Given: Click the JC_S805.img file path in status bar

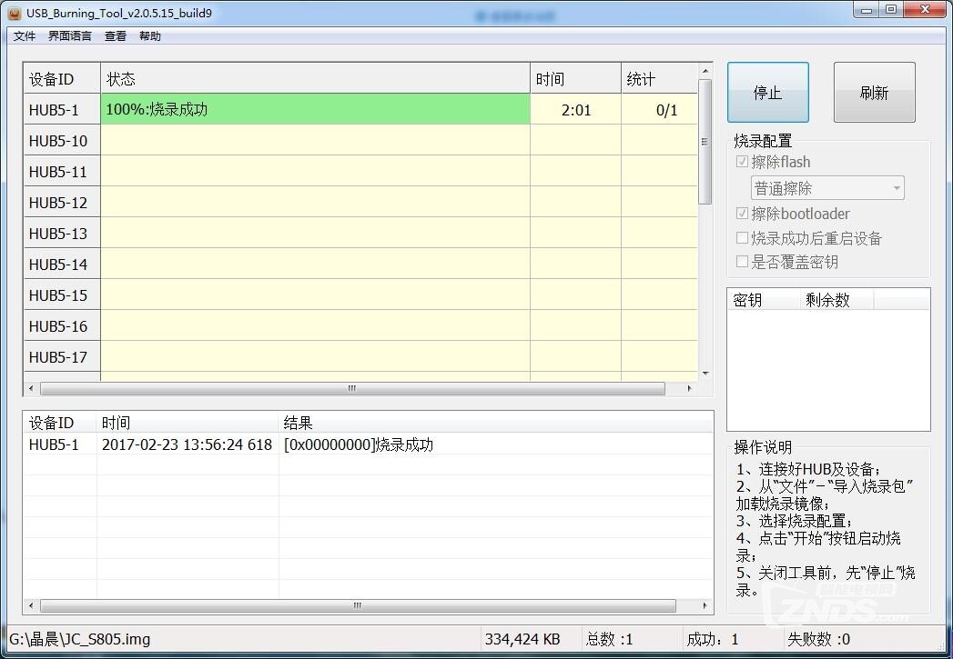Looking at the screenshot, I should [x=80, y=639].
